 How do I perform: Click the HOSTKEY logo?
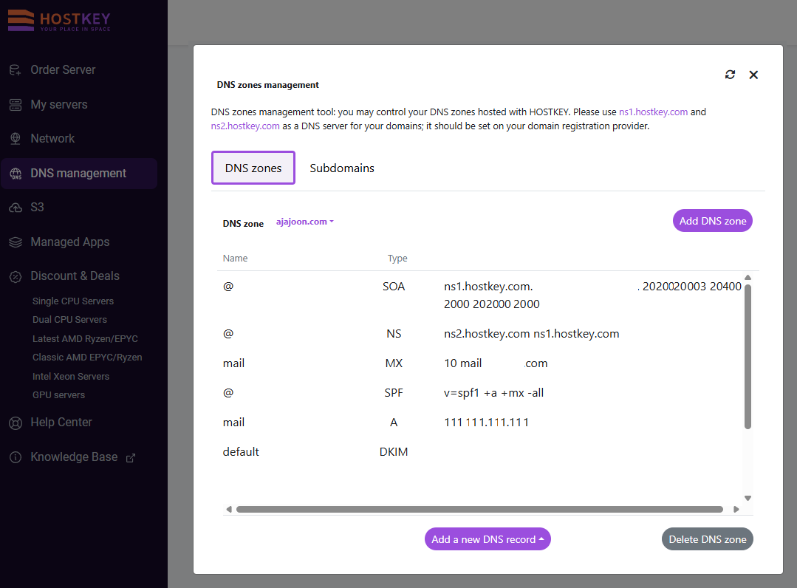click(x=59, y=21)
